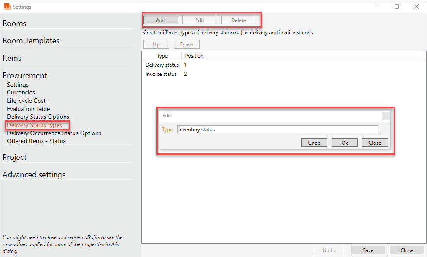
Task: Click the Add button
Action: [x=161, y=20]
